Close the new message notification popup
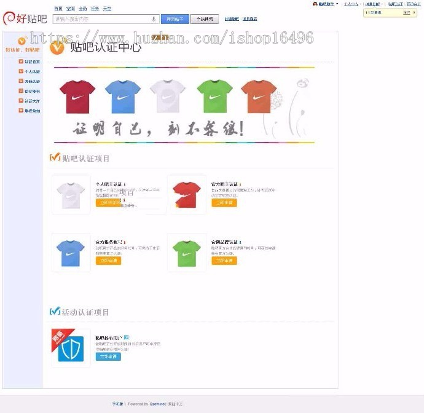Screen dimensions: 424x413 (x=414, y=12)
